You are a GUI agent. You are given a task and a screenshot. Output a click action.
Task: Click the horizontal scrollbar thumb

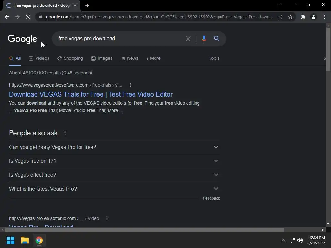[145, 230]
